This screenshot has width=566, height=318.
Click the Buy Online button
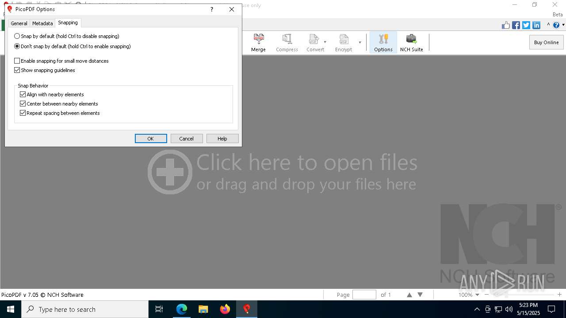click(x=546, y=42)
